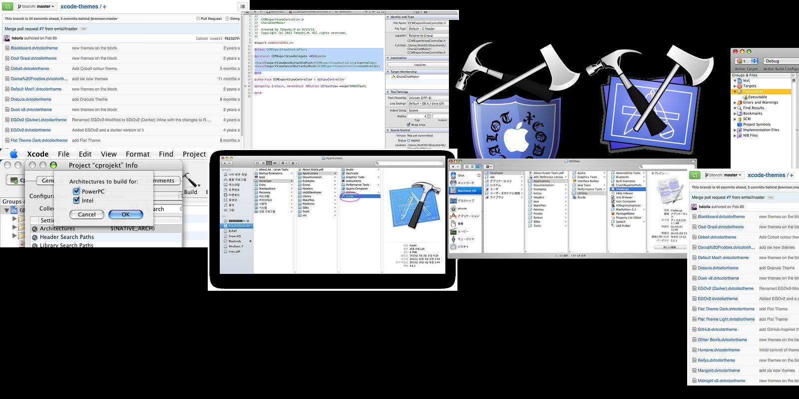Select the Executable item icon
The height and width of the screenshot is (399, 799).
(x=745, y=97)
